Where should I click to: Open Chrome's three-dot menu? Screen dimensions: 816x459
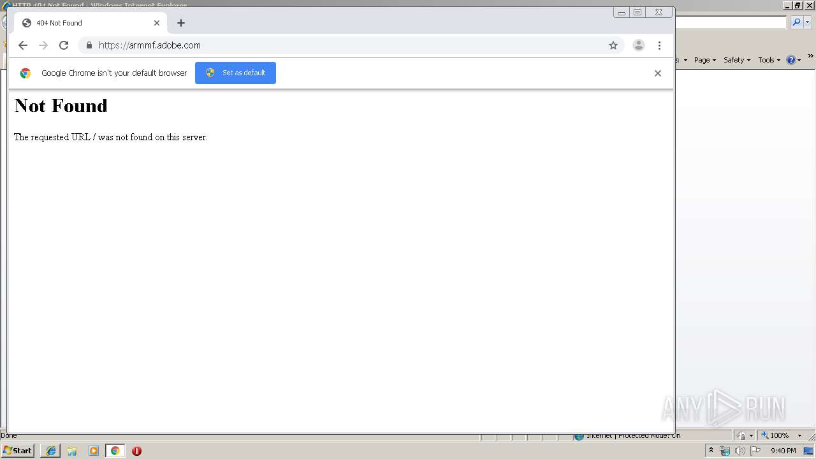tap(659, 45)
